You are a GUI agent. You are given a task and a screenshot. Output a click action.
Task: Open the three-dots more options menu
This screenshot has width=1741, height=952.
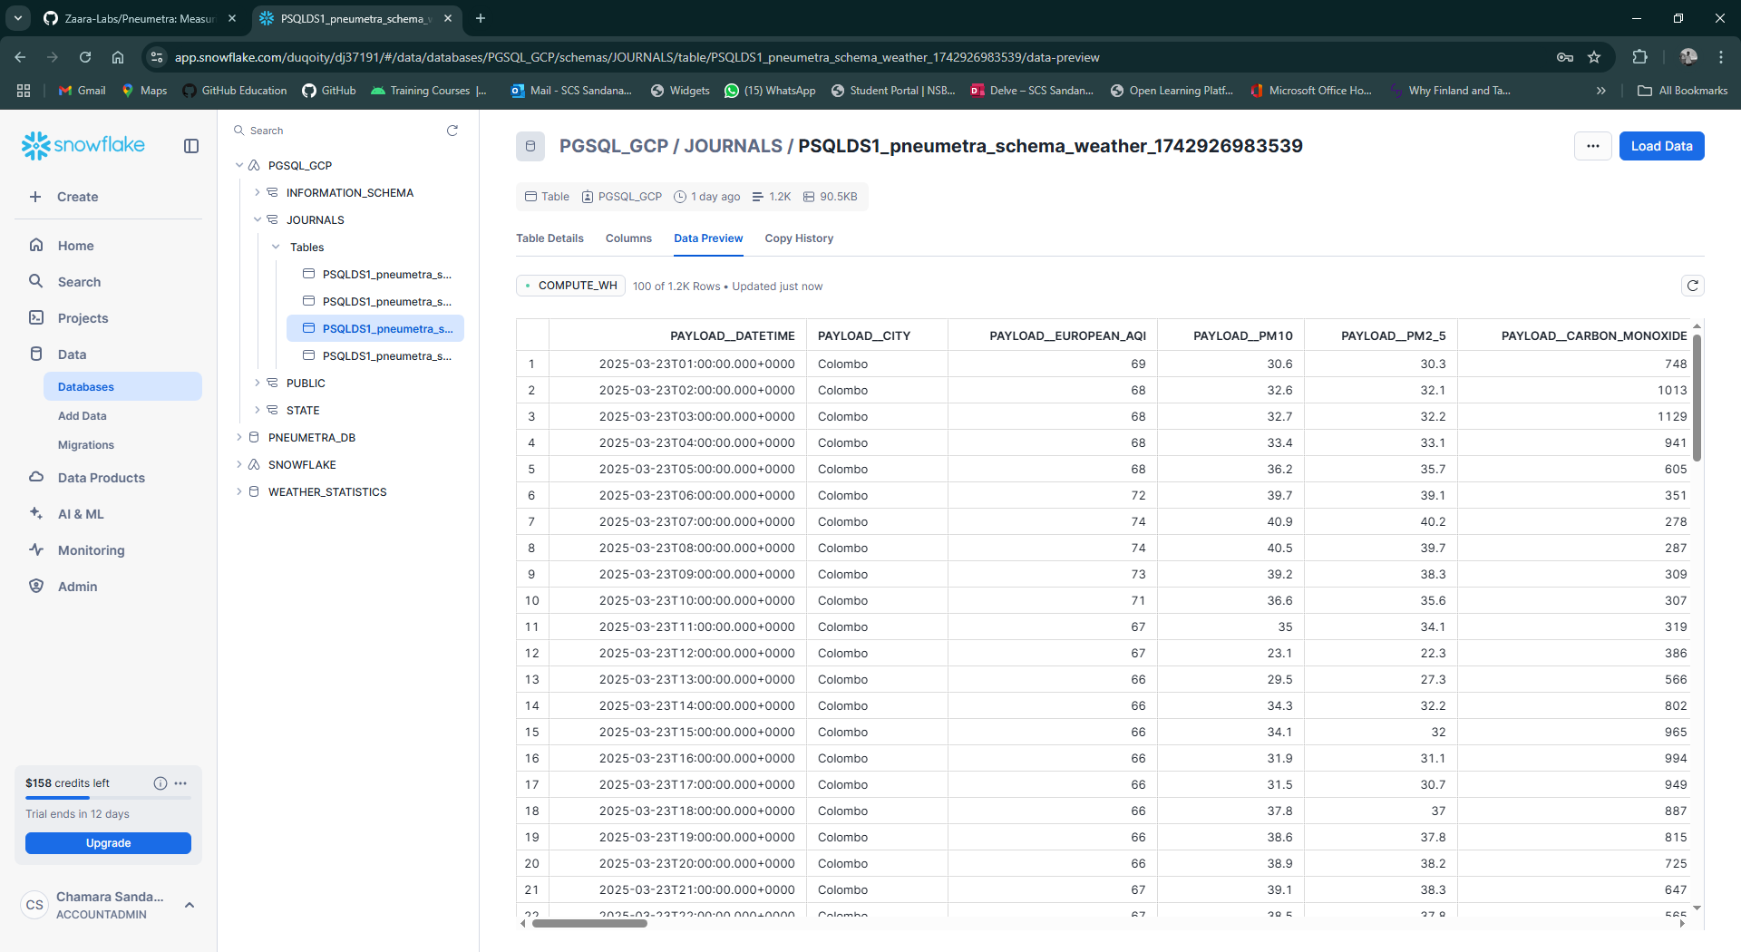click(1592, 146)
